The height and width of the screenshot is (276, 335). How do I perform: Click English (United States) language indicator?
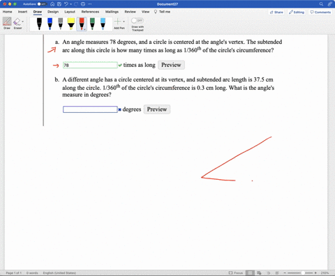[x=59, y=273]
